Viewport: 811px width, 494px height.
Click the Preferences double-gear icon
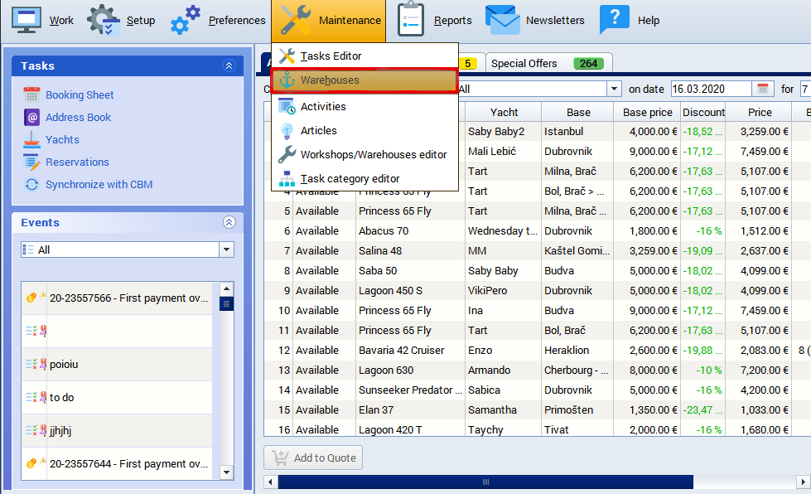(186, 20)
